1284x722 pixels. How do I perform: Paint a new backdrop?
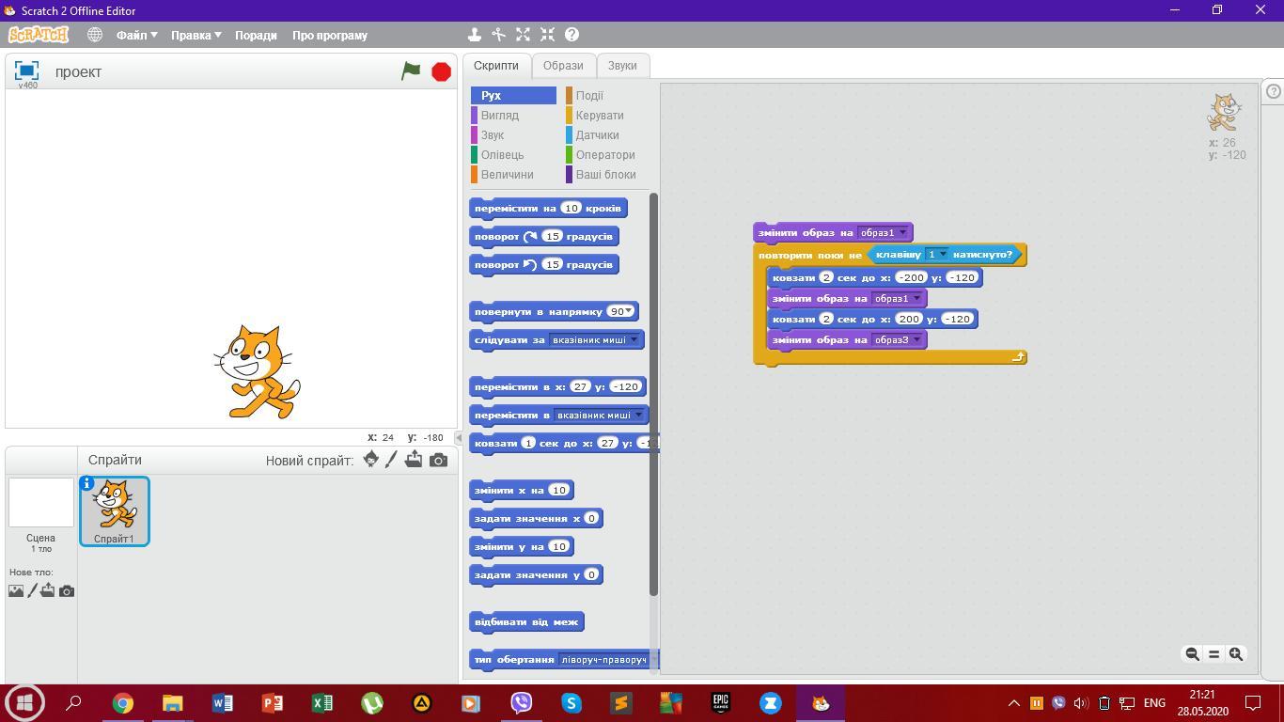[33, 590]
